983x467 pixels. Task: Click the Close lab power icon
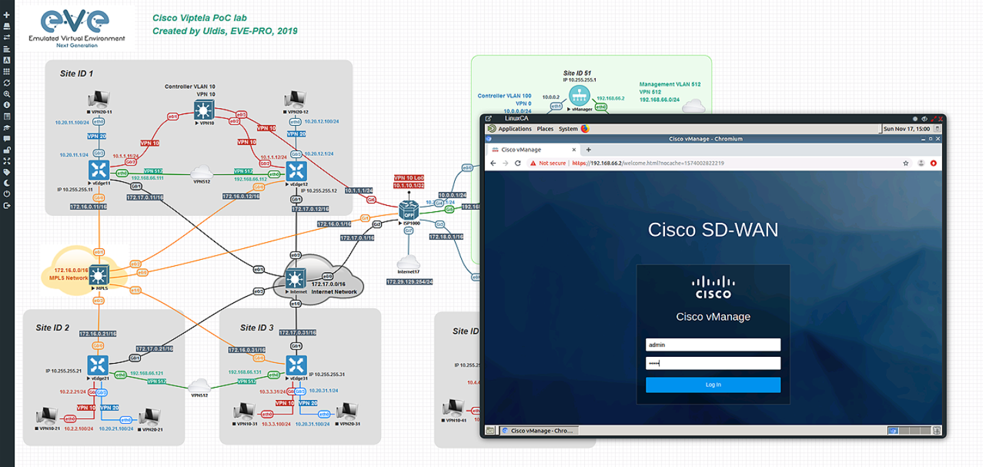(x=7, y=194)
